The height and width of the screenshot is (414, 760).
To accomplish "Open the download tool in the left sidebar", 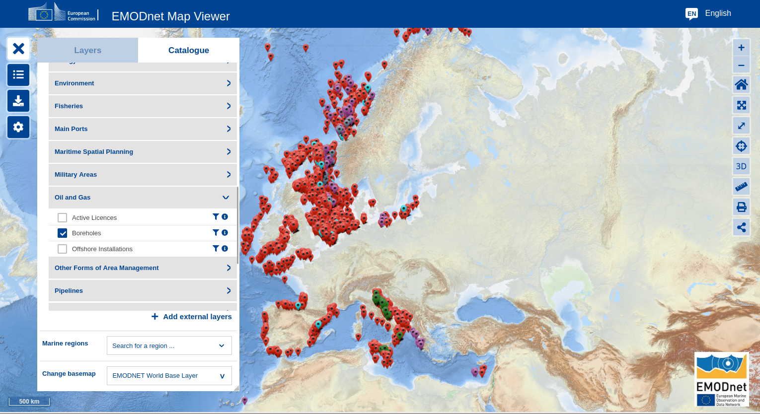I will pos(18,101).
